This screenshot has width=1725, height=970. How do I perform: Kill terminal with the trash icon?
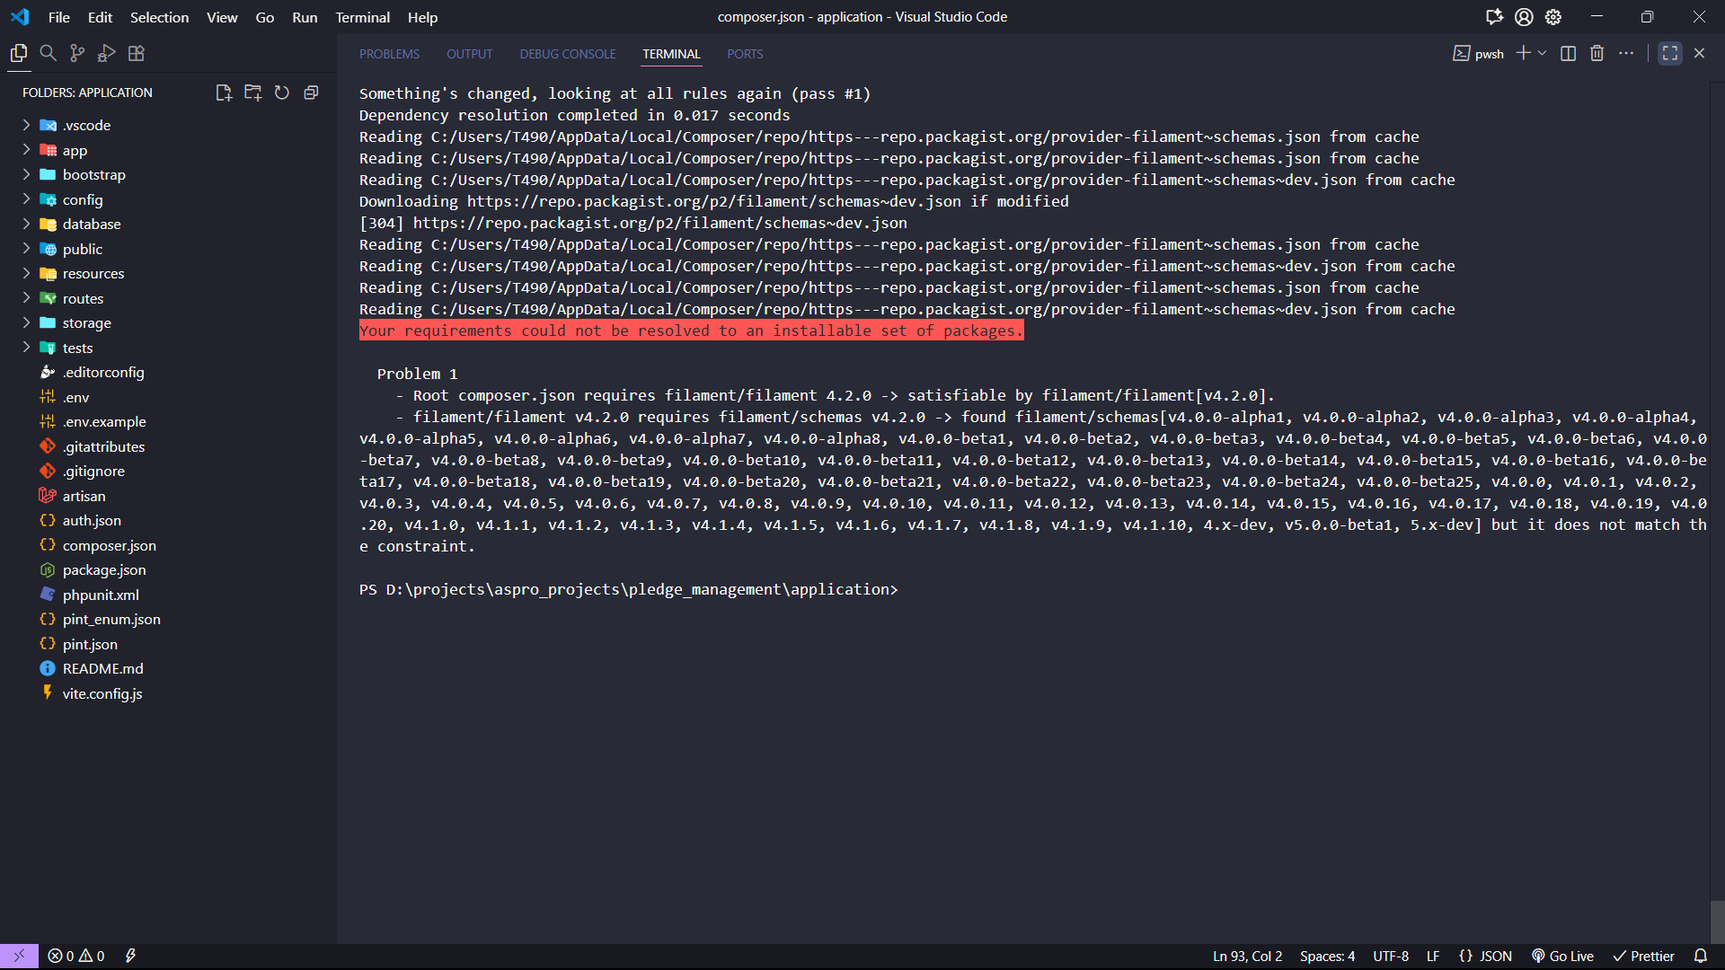point(1597,54)
